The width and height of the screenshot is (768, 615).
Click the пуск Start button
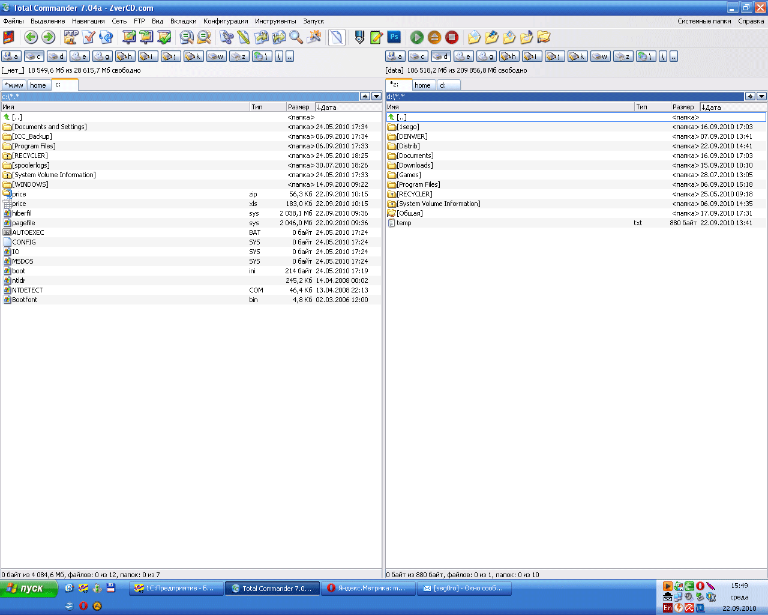(29, 589)
